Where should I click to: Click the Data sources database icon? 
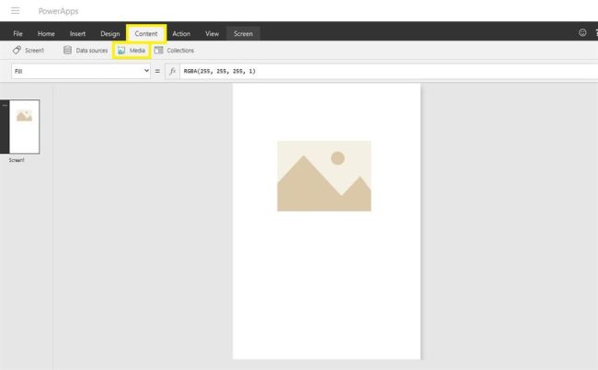click(x=67, y=50)
